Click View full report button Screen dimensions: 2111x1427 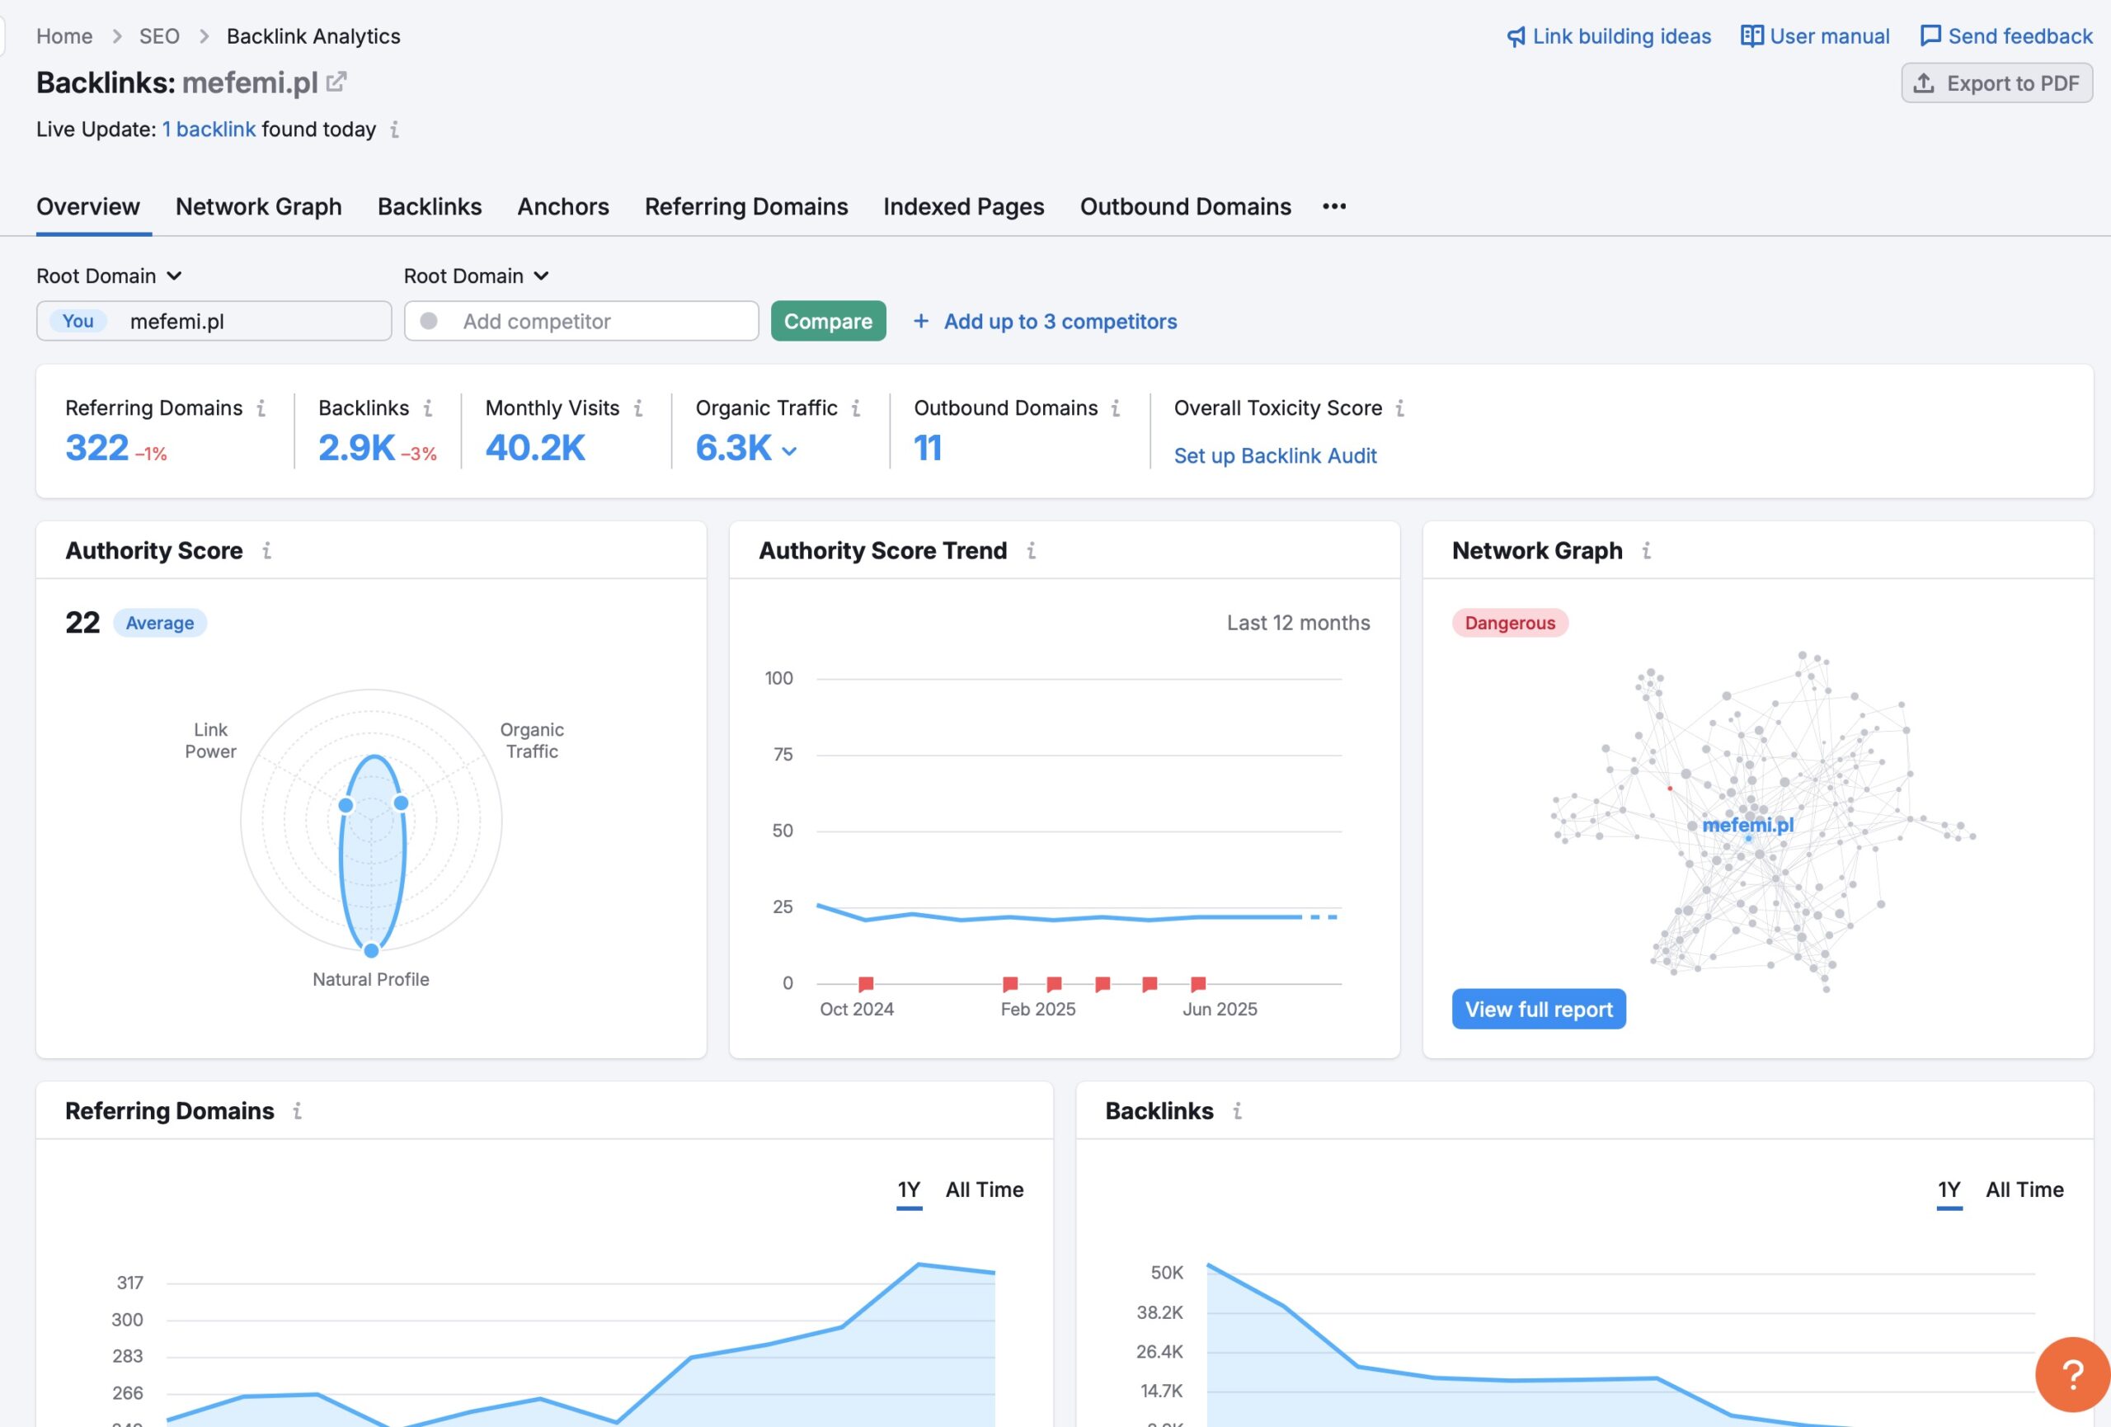(1539, 1009)
